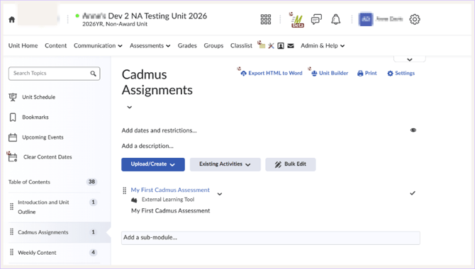Toggle module visibility eye icon
Screen dimensions: 475x269
413,130
